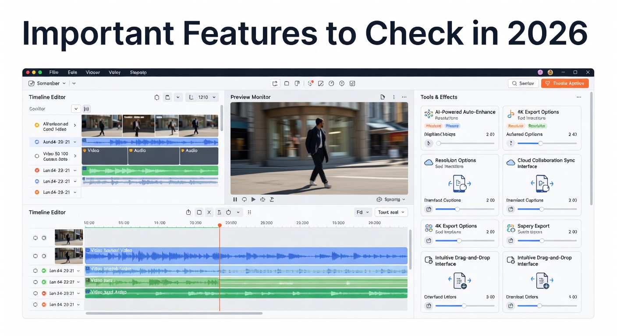Click the waveform bars icon beside Sonitor
This screenshot has height=336, width=617.
86,109
